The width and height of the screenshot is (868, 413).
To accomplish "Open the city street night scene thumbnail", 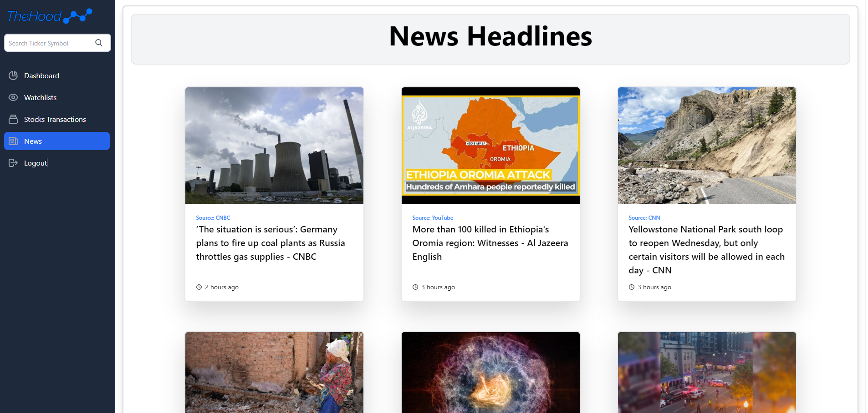I will point(707,373).
